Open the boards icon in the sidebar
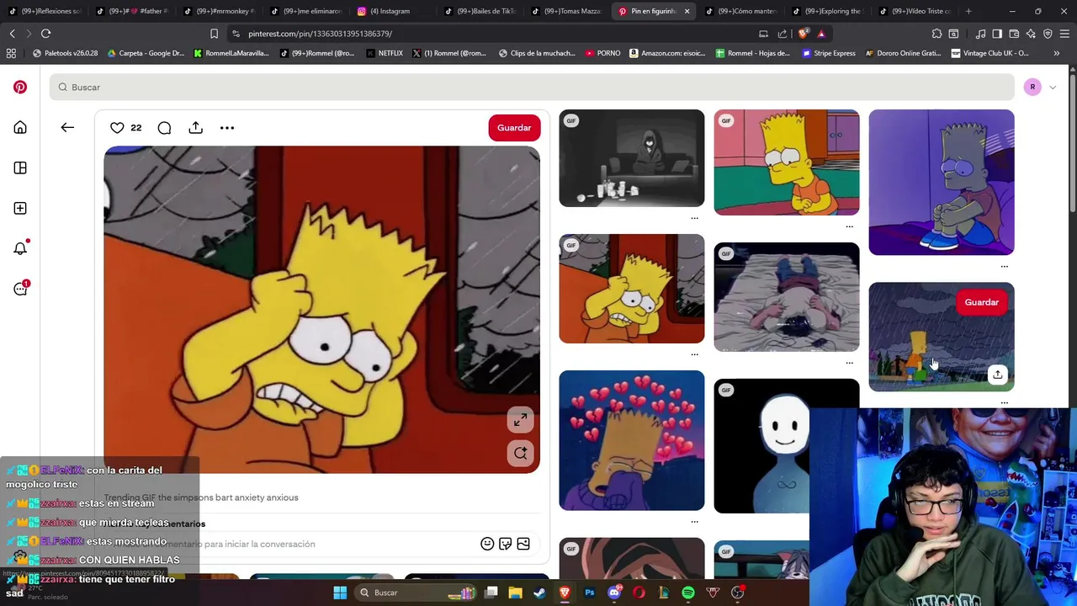Image resolution: width=1077 pixels, height=606 pixels. 20,167
